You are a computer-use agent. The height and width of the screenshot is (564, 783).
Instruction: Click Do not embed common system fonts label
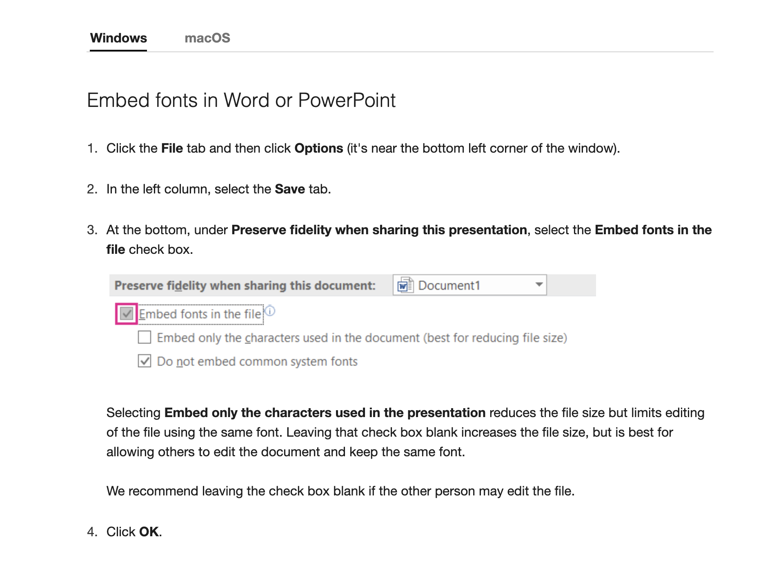[x=257, y=362]
